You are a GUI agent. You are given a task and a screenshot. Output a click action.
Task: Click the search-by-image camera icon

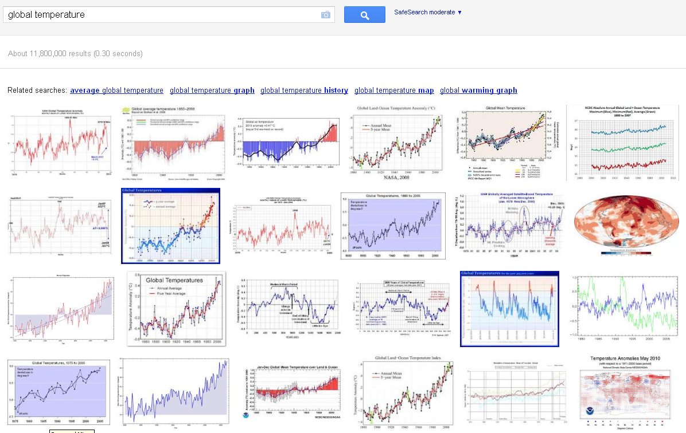[325, 15]
